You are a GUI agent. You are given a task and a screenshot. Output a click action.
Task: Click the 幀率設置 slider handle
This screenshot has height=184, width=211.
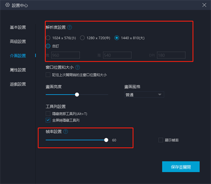106,140
